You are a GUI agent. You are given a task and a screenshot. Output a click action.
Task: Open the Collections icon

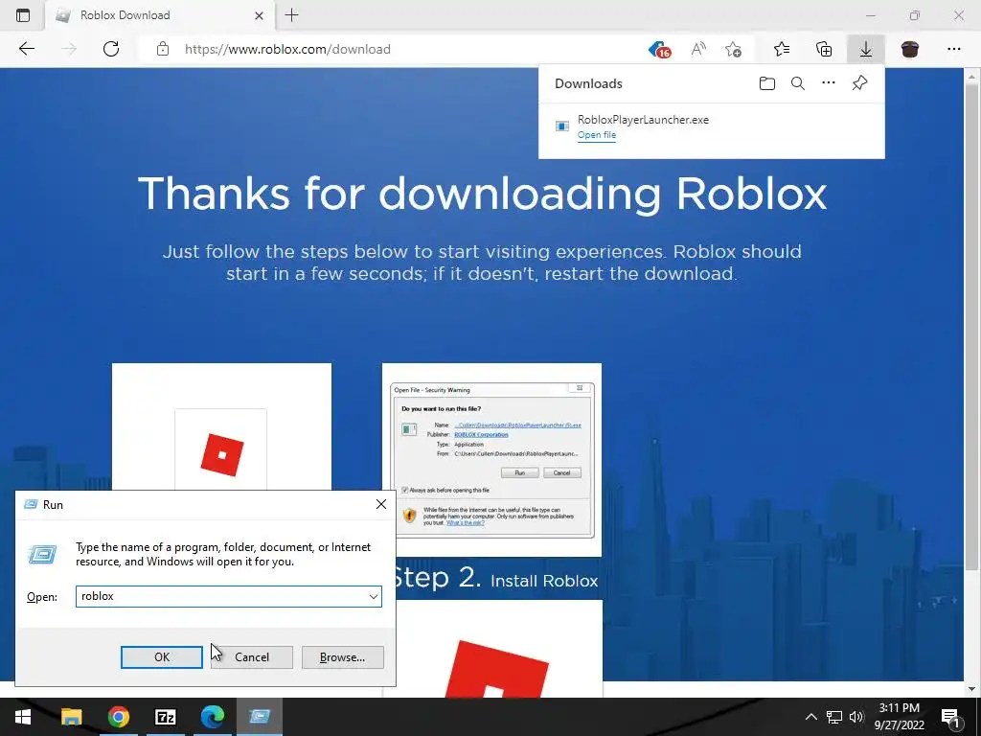coord(824,49)
